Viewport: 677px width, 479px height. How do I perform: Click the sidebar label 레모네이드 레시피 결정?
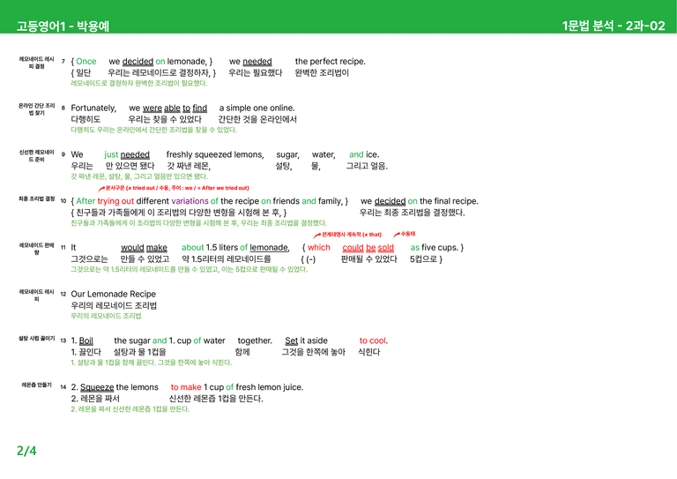click(x=37, y=63)
